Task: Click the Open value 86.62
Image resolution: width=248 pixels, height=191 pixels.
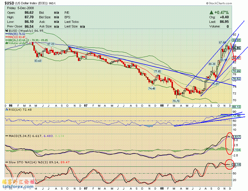Action: (x=29, y=13)
